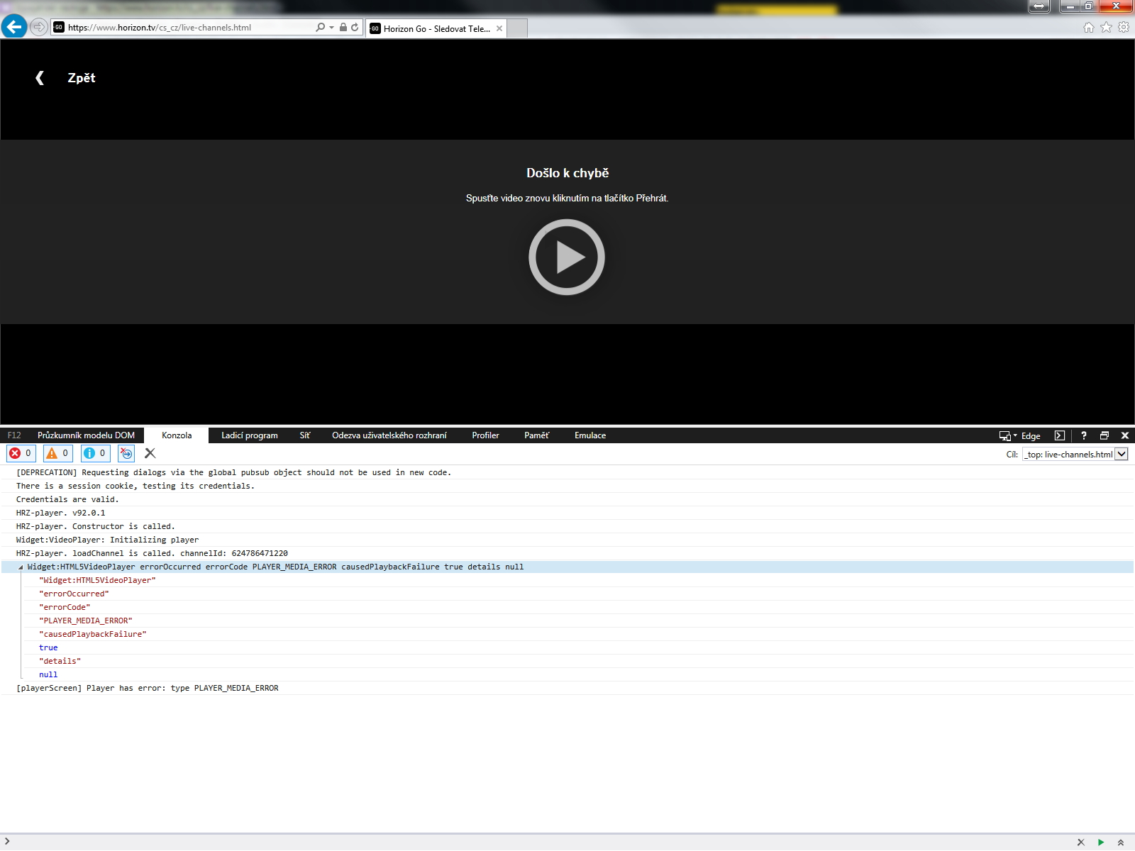Viewport: 1135px width, 851px height.
Task: Click the browser back arrow button
Action: (13, 27)
